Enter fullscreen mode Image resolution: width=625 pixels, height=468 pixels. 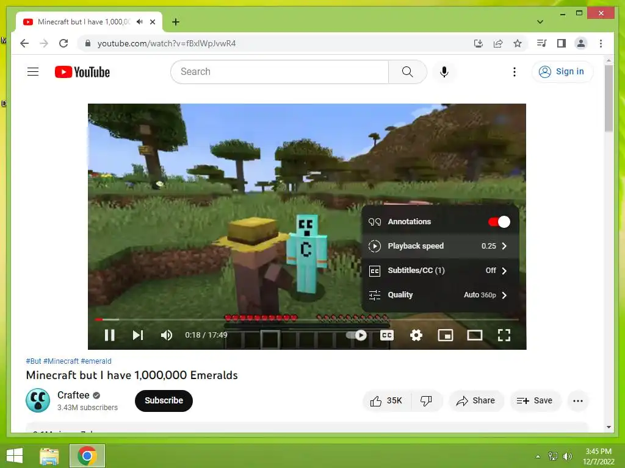coord(504,335)
